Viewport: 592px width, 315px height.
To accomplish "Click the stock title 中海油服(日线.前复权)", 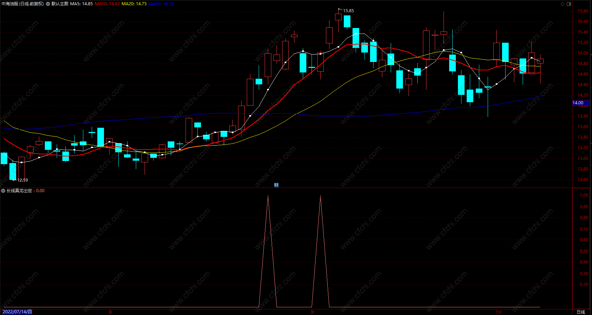I will point(23,4).
